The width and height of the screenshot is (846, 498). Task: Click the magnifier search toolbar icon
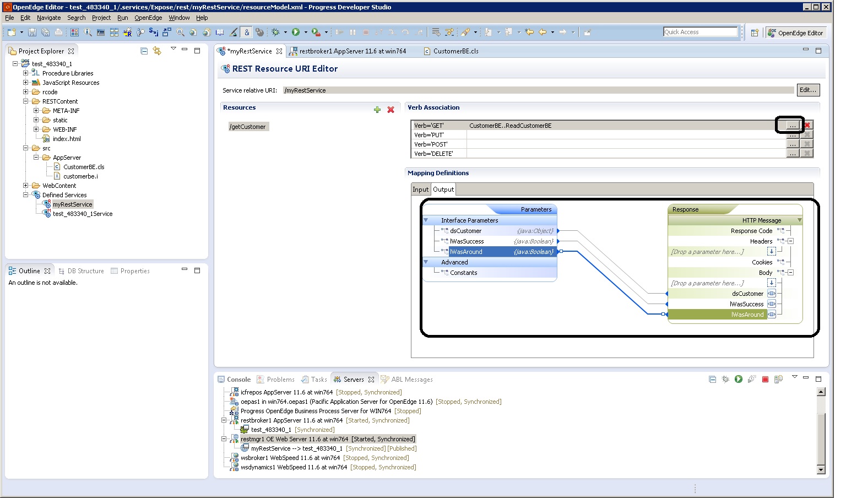coord(180,33)
